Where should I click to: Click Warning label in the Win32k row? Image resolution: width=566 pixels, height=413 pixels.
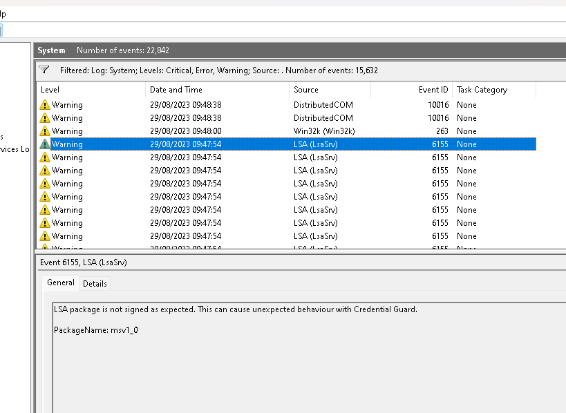click(x=67, y=131)
